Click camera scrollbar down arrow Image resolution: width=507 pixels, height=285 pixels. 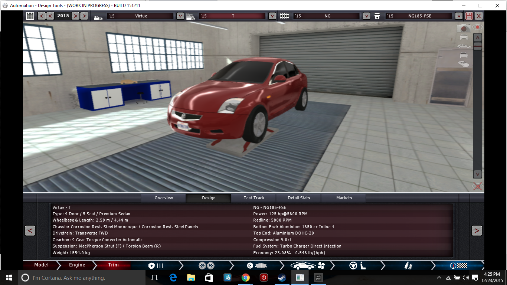click(478, 174)
